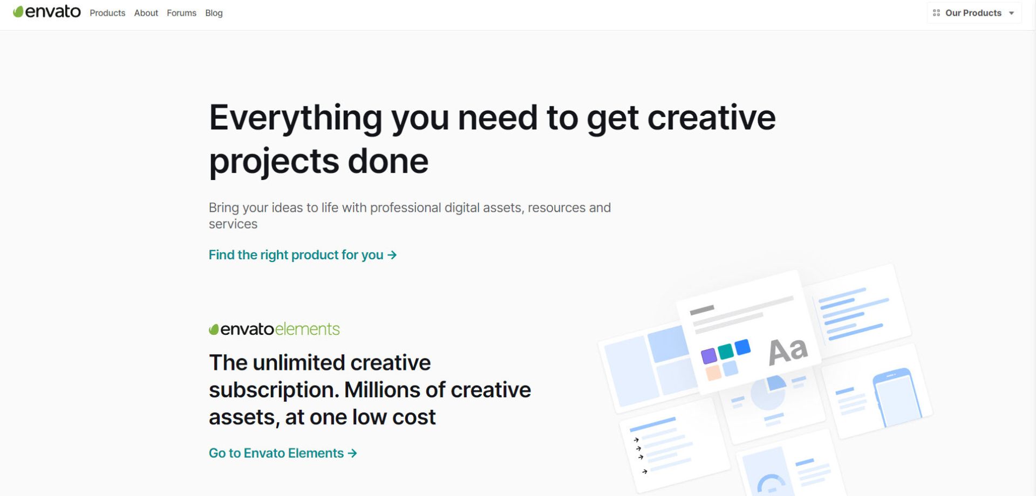The height and width of the screenshot is (496, 1036).
Task: Click the Envato logo in the header
Action: 47,12
